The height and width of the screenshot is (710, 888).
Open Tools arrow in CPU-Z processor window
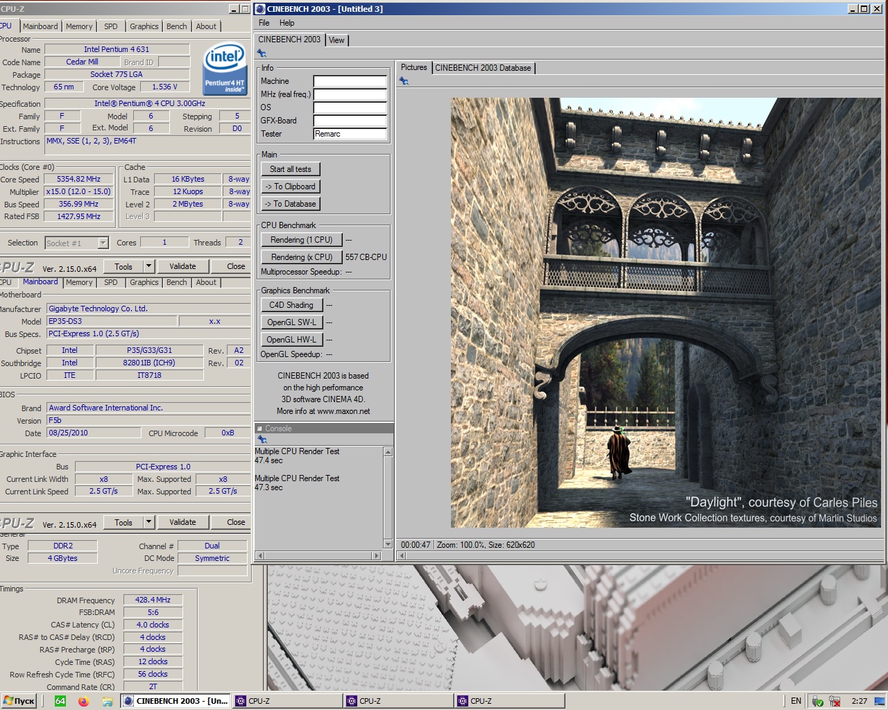(148, 266)
